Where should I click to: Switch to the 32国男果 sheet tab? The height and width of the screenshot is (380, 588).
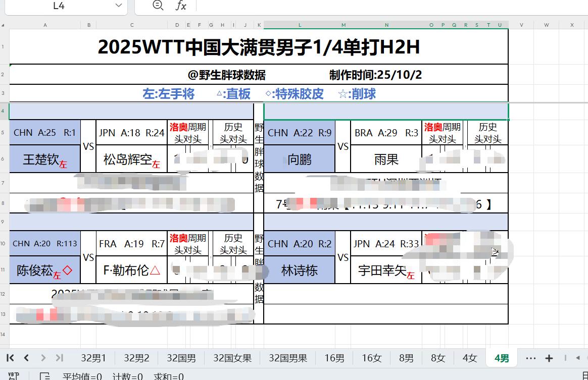click(287, 358)
